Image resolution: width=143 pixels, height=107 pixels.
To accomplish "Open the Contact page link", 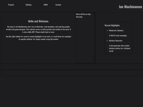I will click(x=58, y=5).
